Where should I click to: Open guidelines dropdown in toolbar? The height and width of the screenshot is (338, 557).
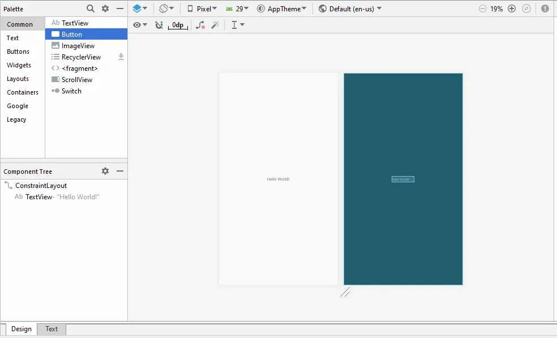238,25
